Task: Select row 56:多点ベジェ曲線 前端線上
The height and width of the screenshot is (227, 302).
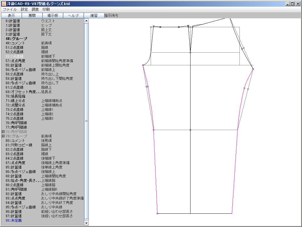Action: [43, 70]
